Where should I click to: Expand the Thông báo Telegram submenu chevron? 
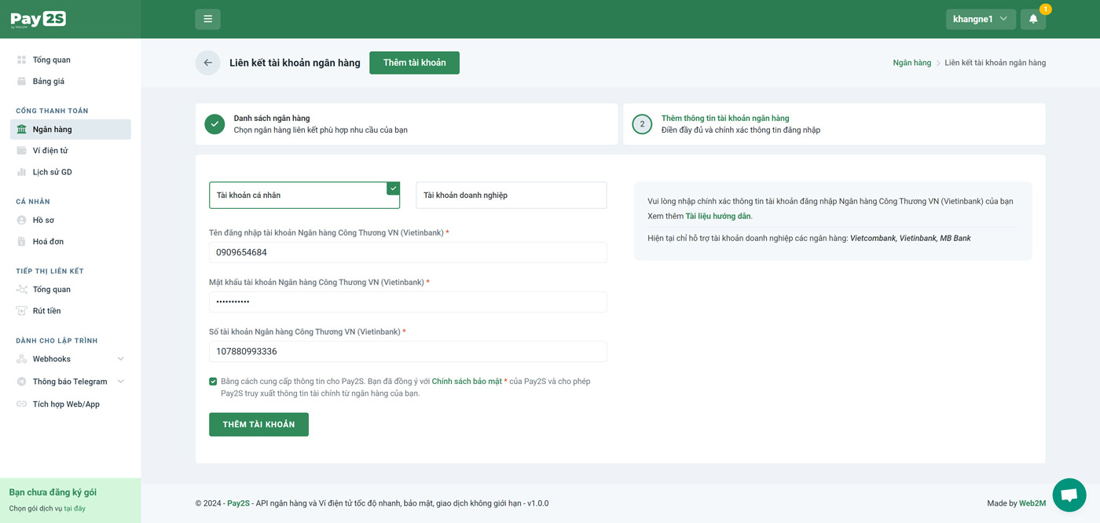120,382
